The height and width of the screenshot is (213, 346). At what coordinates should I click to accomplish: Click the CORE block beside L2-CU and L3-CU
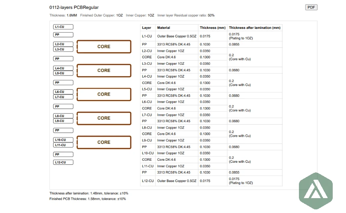[x=104, y=47]
